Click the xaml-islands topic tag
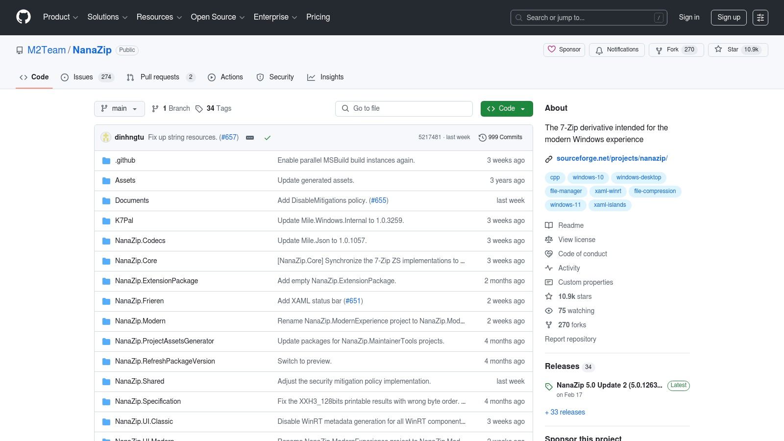The height and width of the screenshot is (441, 784). [610, 205]
